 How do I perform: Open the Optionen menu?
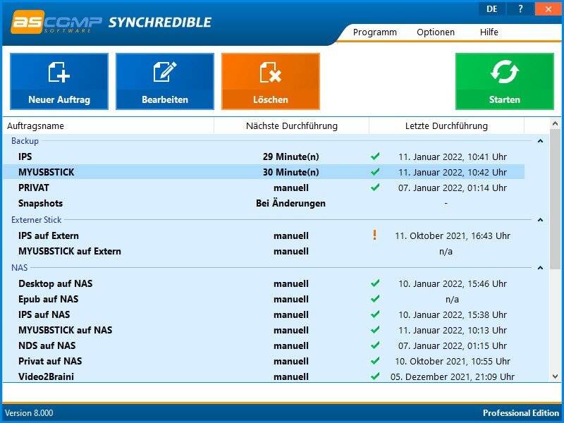pos(435,32)
